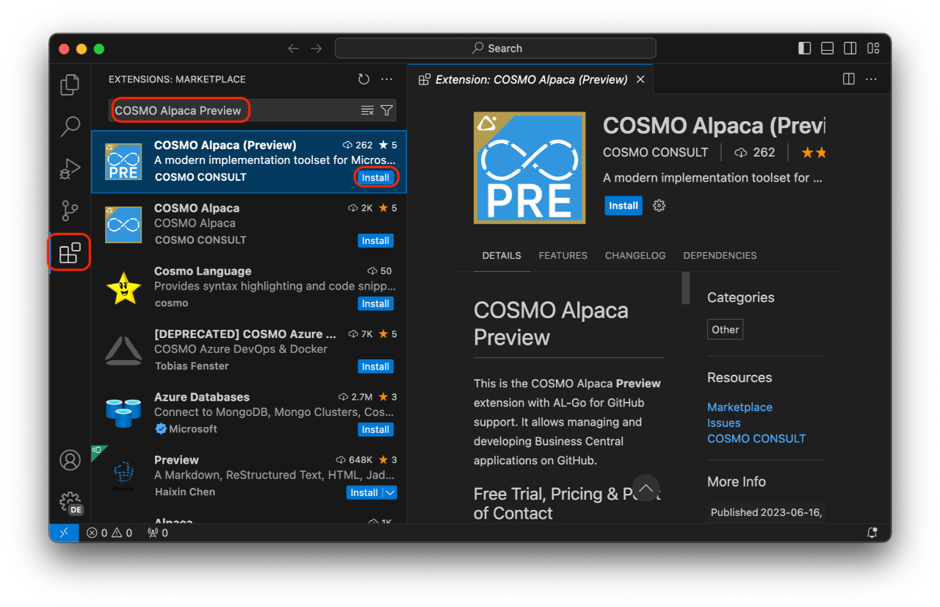This screenshot has height=607, width=940.
Task: Open the Source Control view
Action: click(68, 210)
